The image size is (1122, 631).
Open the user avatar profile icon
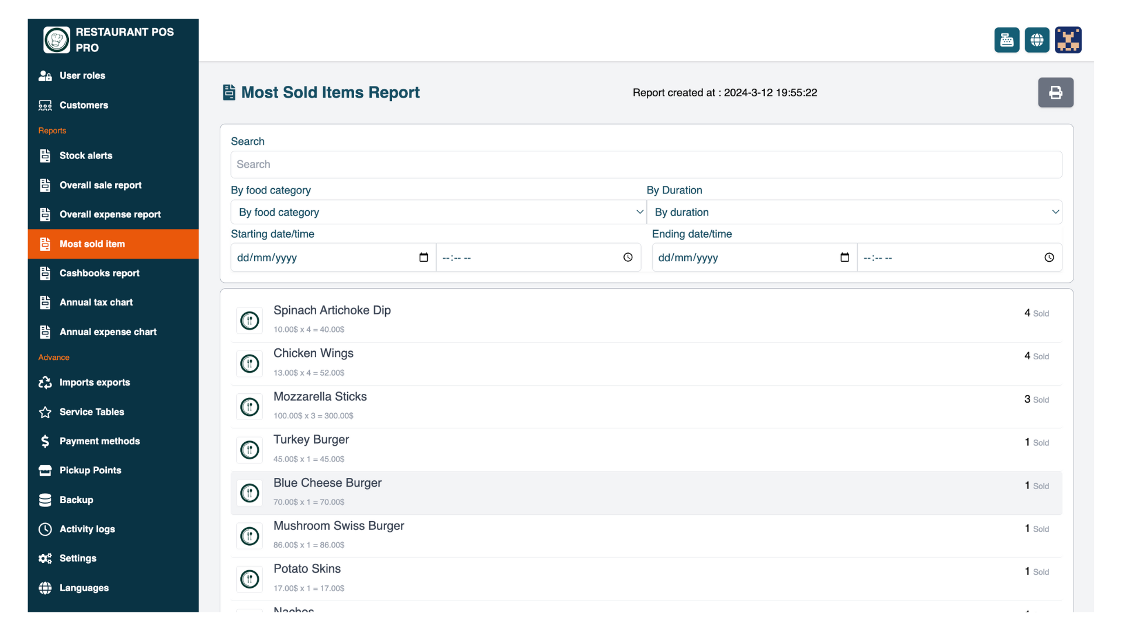coord(1068,40)
